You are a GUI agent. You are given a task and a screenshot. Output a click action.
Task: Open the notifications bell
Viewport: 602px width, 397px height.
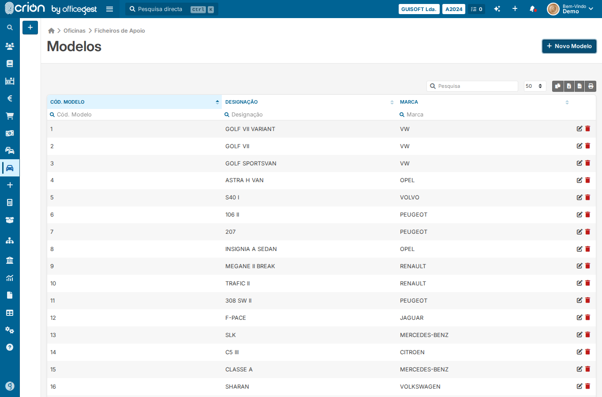coord(532,9)
